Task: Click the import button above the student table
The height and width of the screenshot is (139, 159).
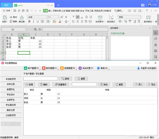Action: [139, 85]
